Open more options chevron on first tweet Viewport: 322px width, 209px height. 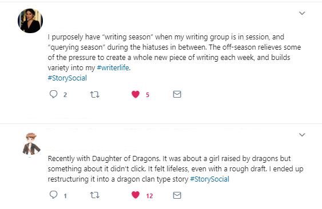click(302, 13)
